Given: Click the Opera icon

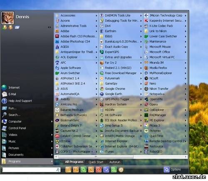Looking at the screenshot, I should tap(146, 104).
